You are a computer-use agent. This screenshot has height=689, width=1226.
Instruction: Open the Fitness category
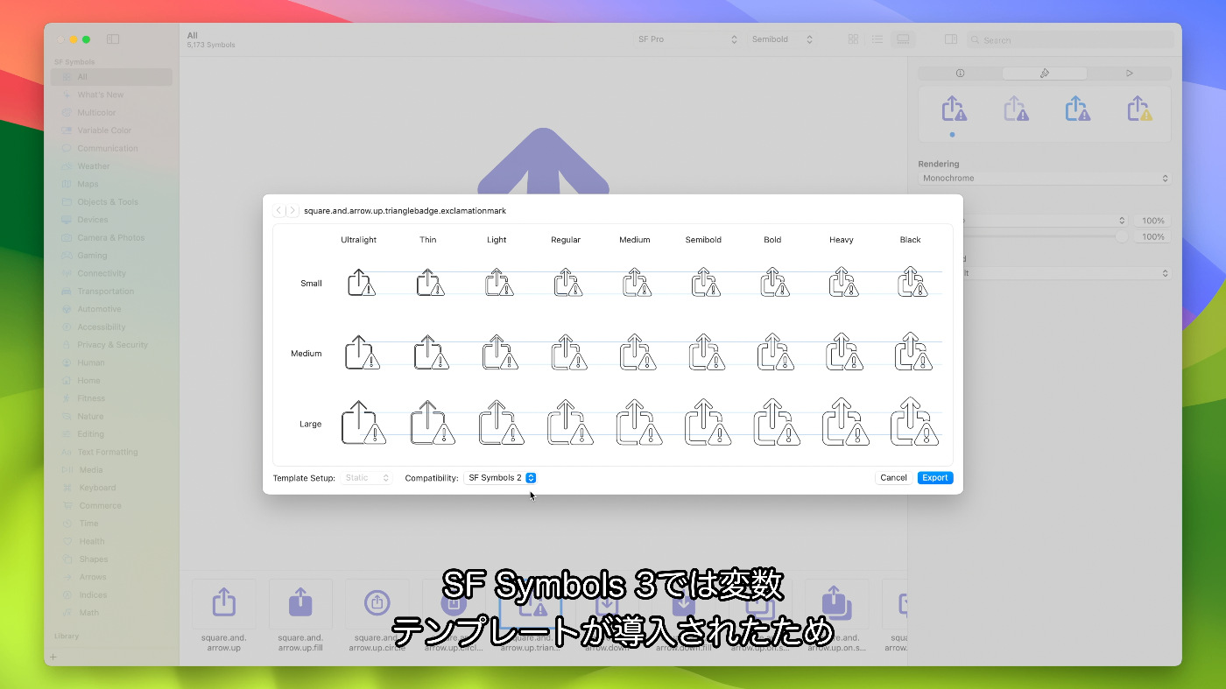tap(111, 398)
